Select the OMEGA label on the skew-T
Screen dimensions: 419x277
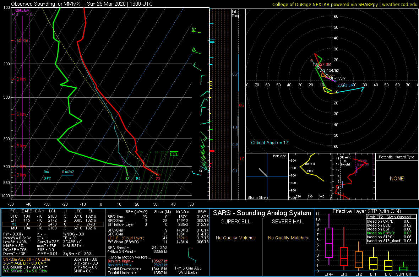[22, 10]
